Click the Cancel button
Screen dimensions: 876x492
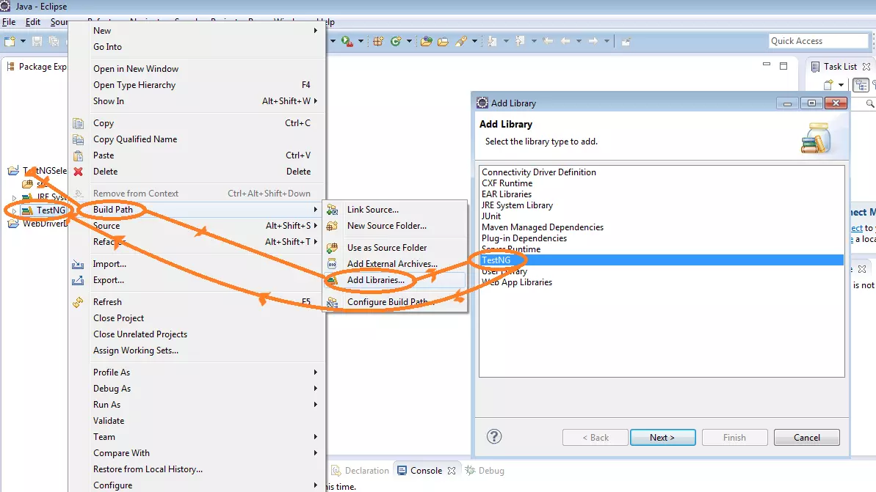(807, 437)
